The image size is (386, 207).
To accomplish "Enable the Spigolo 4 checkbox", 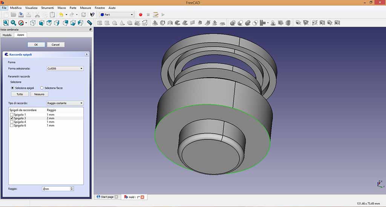I will (x=12, y=122).
